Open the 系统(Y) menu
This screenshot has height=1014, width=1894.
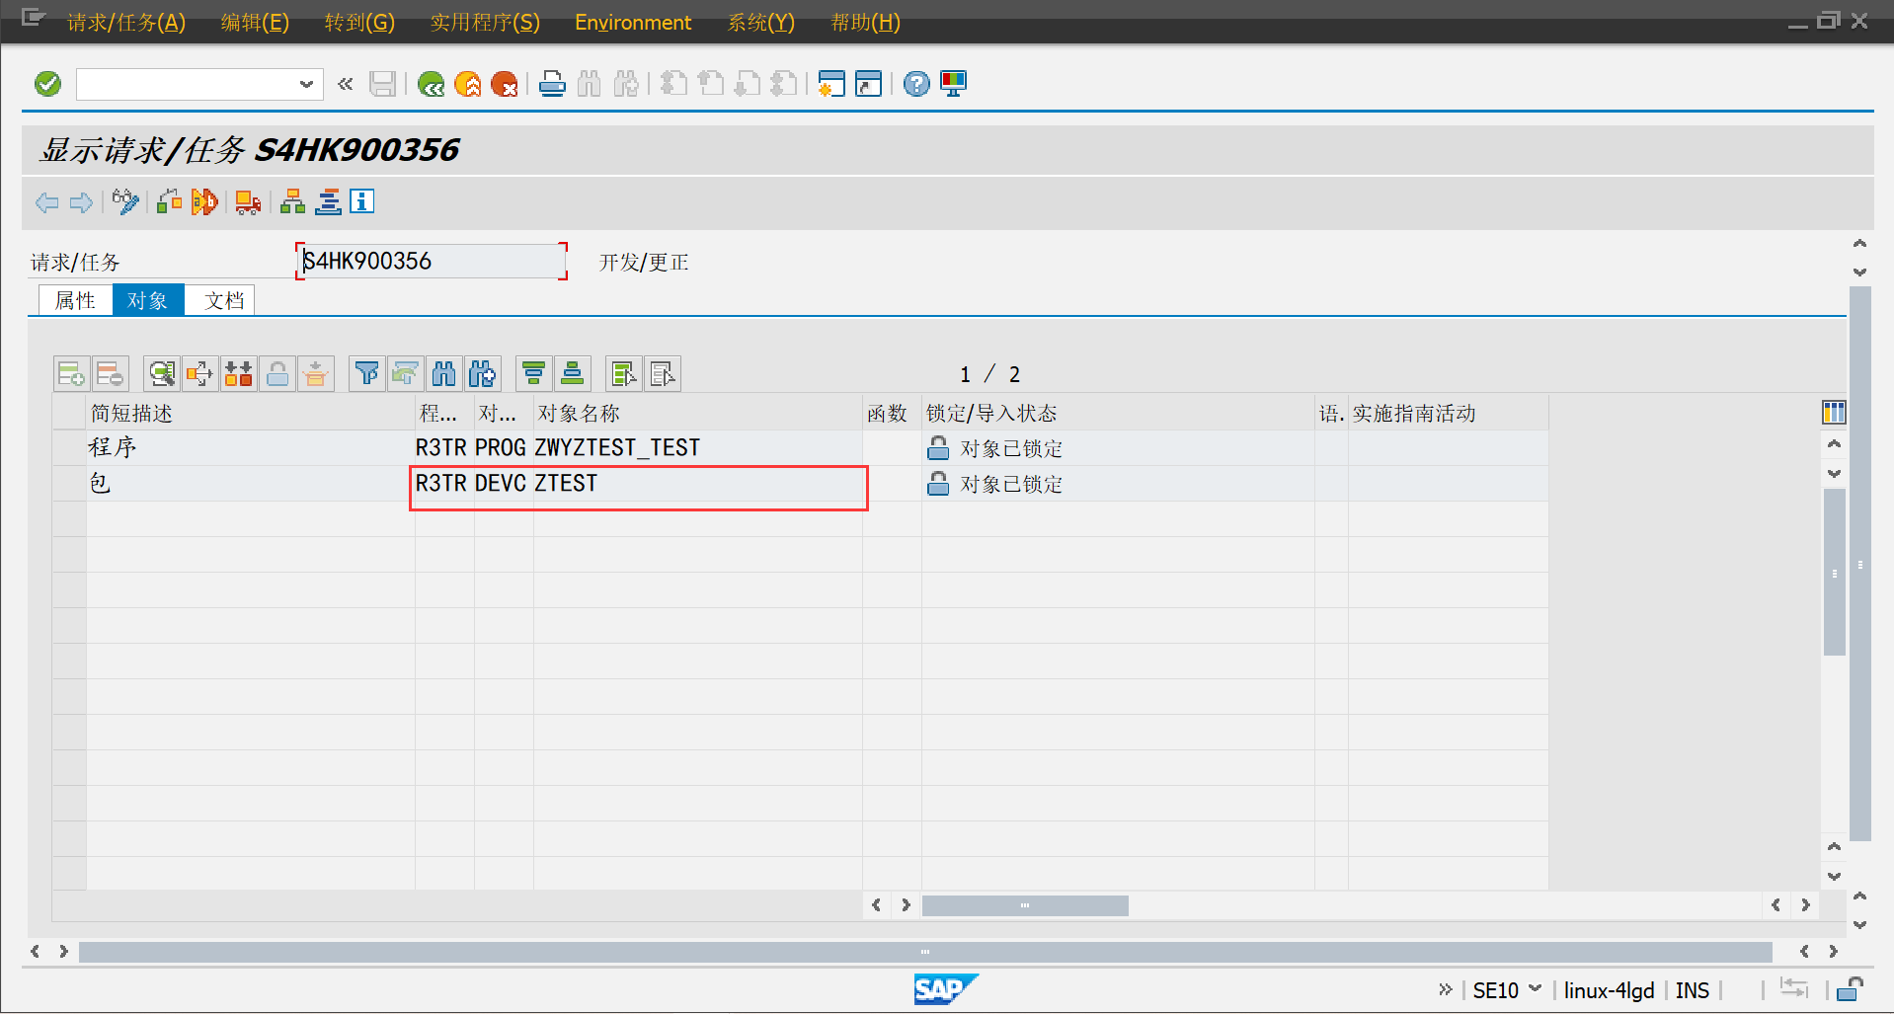(760, 22)
